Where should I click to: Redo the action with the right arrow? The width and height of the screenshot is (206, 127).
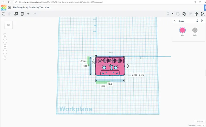click(x=35, y=14)
